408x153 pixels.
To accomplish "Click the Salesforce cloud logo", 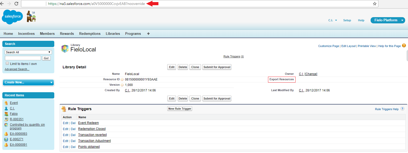I will pyautogui.click(x=12, y=17).
